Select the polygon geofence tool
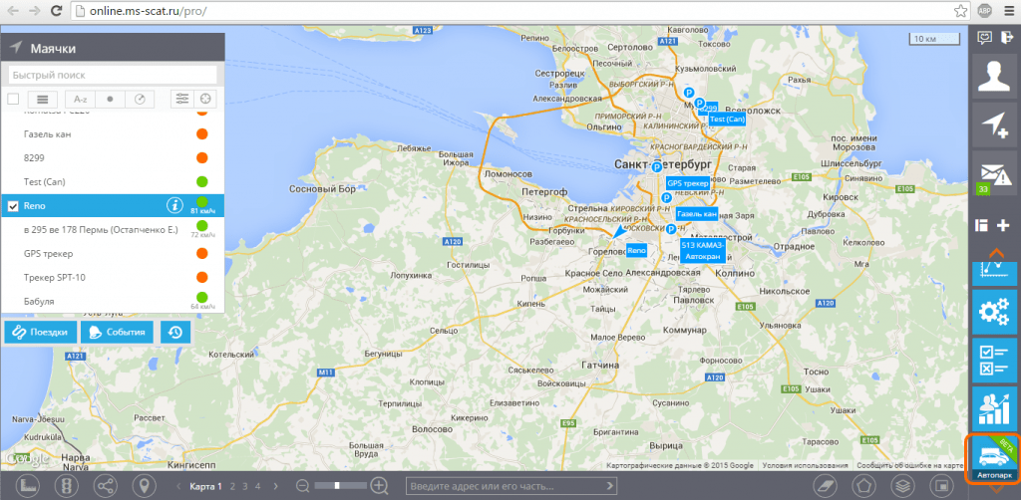The height and width of the screenshot is (500, 1021). pos(863,485)
